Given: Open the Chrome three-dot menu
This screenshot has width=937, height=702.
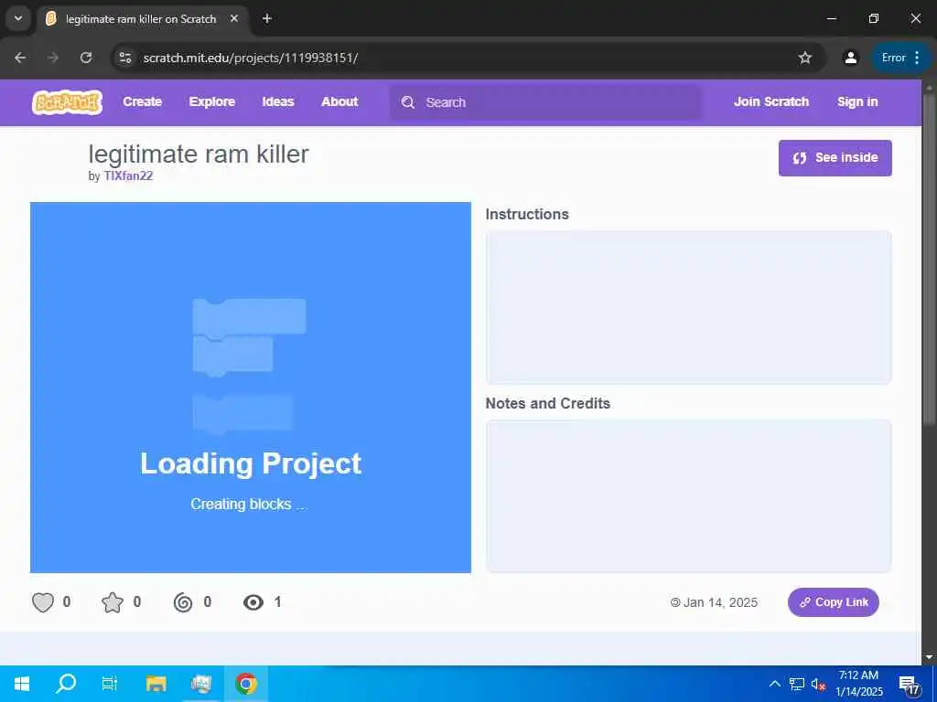Looking at the screenshot, I should 917,58.
